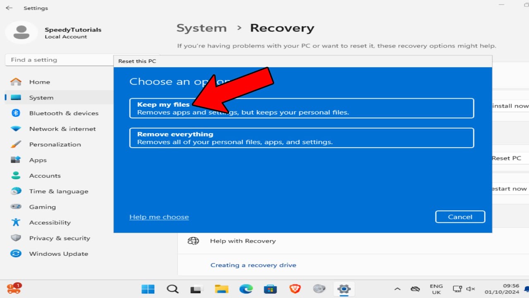This screenshot has width=529, height=298.
Task: Choose the Remove everything option
Action: (x=302, y=138)
